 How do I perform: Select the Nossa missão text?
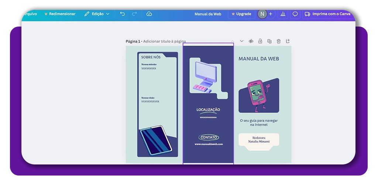click(149, 64)
